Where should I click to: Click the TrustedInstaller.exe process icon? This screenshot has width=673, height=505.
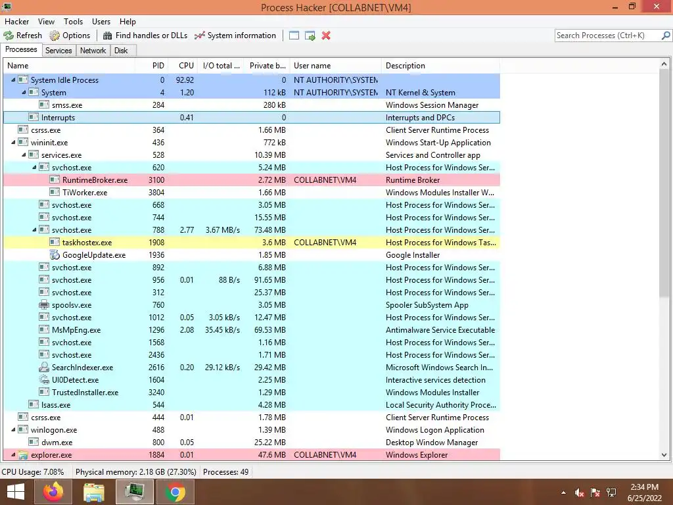44,392
